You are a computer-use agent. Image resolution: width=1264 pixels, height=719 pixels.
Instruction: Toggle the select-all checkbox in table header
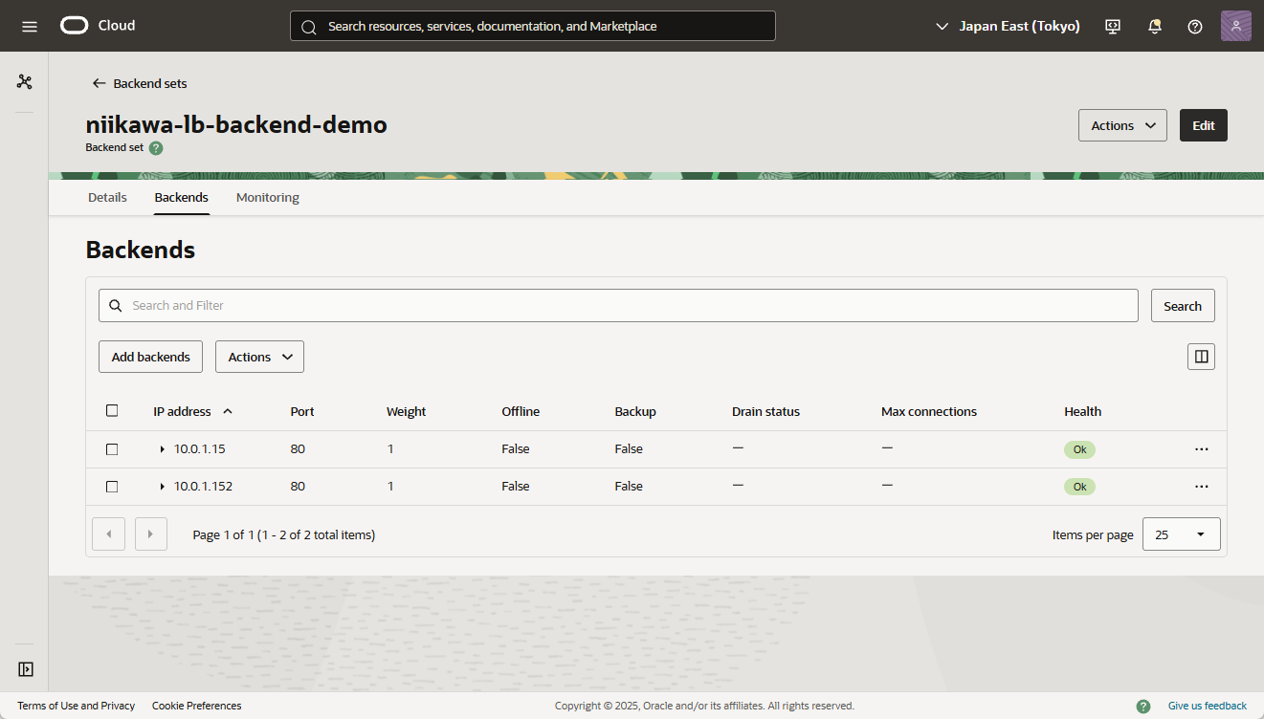(112, 411)
